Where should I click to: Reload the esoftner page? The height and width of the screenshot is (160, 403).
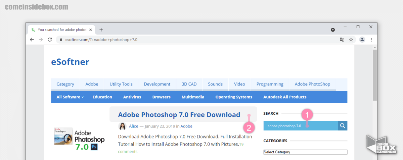point(50,40)
